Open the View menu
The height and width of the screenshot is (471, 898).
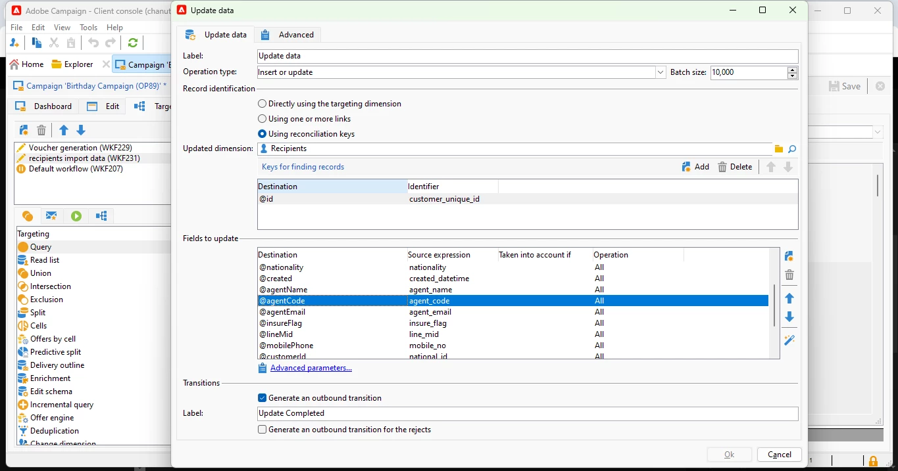[62, 28]
